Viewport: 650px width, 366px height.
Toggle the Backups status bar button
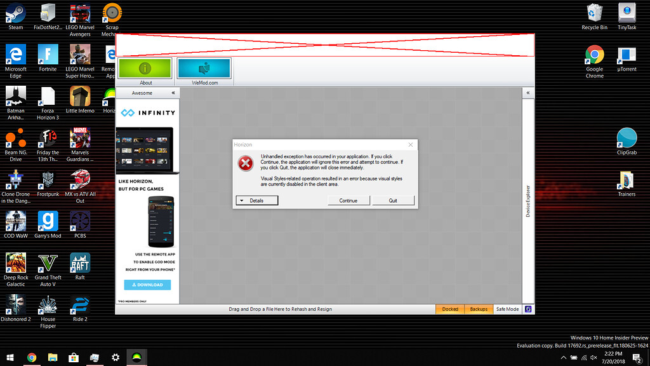pyautogui.click(x=479, y=309)
